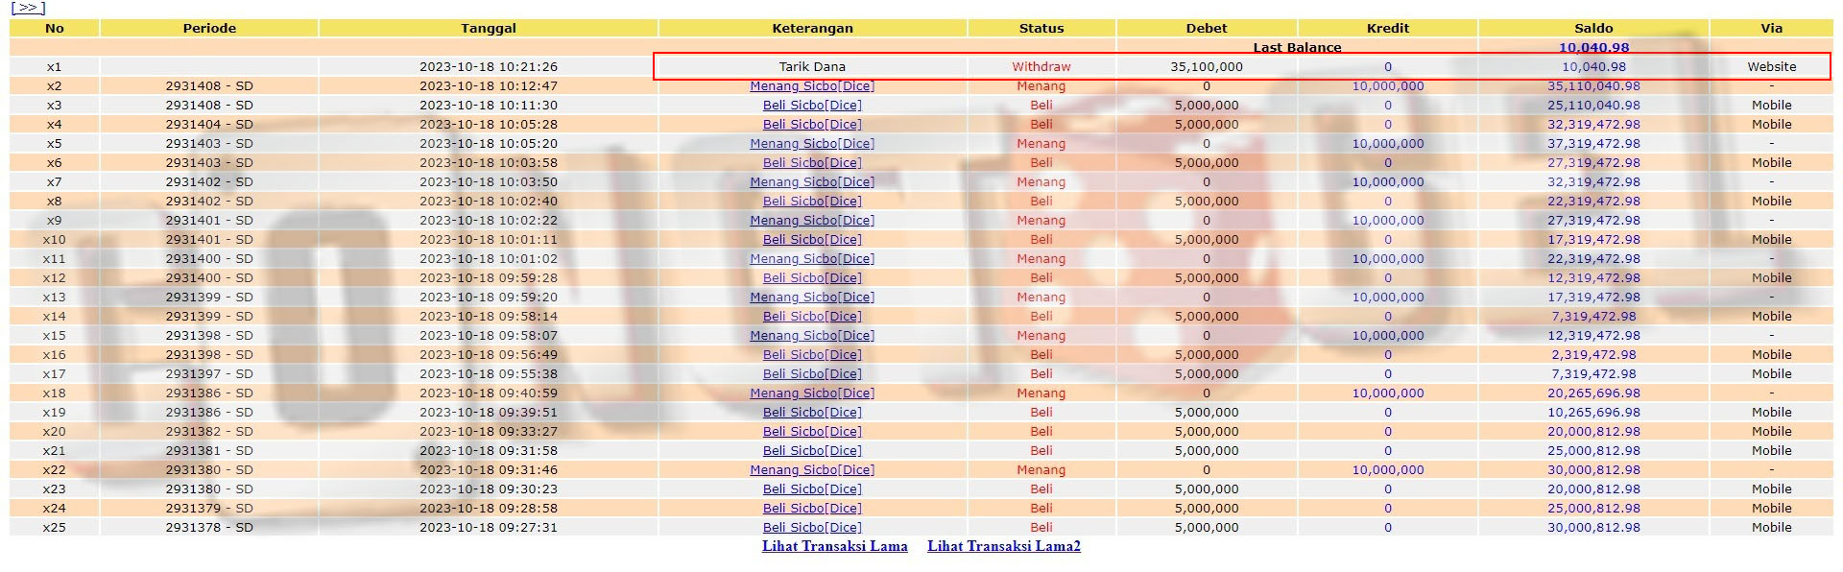Click the Last Balance value 10,040.98
Screen dimensions: 1843x572
coord(1593,48)
